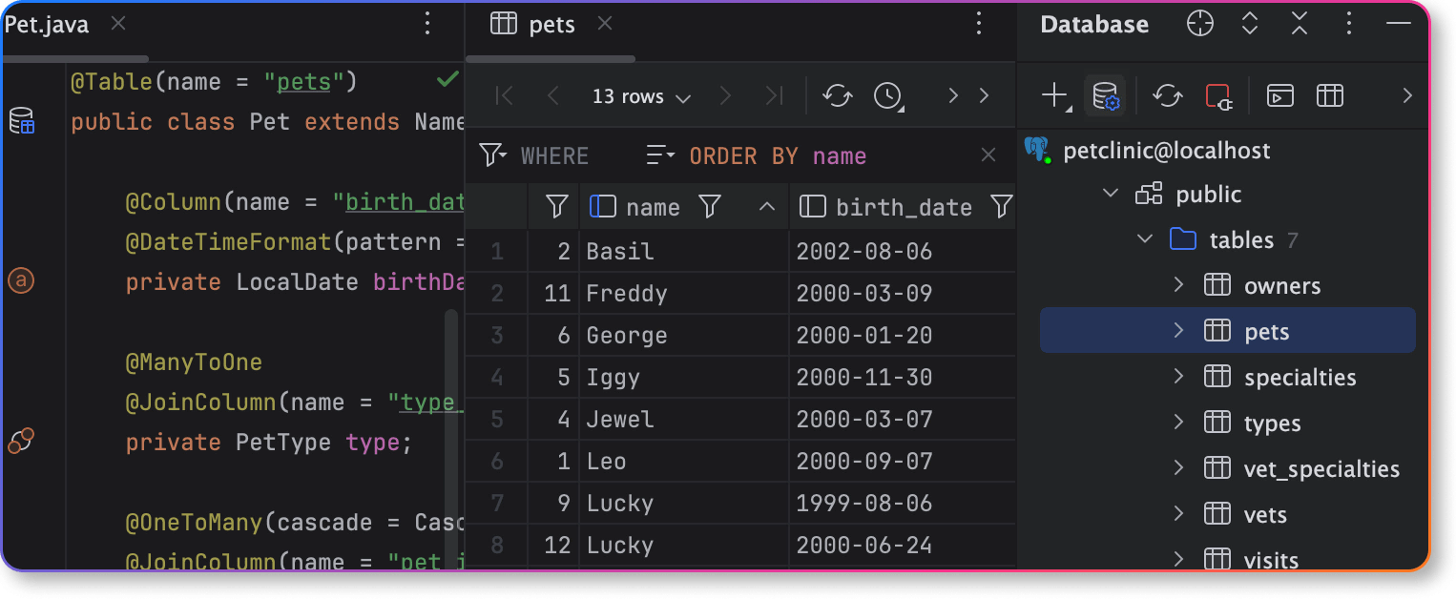This screenshot has width=1456, height=599.
Task: Select the vets table in the tree
Action: click(x=1265, y=515)
